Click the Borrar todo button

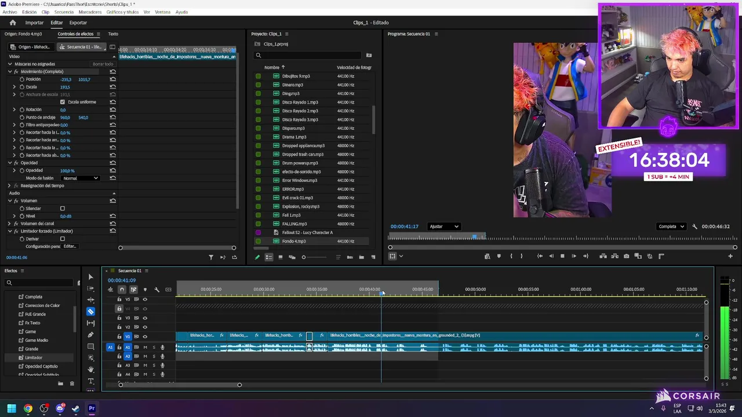[x=103, y=64]
